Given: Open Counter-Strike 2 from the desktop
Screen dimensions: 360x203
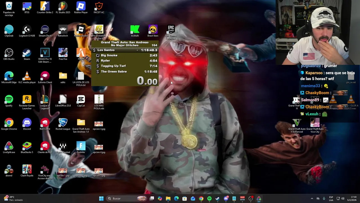Looking at the screenshot, I should pos(45,8).
